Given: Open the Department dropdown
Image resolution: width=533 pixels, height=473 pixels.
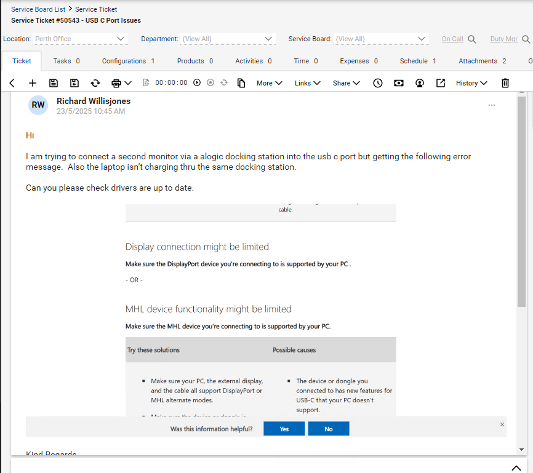Looking at the screenshot, I should click(228, 39).
